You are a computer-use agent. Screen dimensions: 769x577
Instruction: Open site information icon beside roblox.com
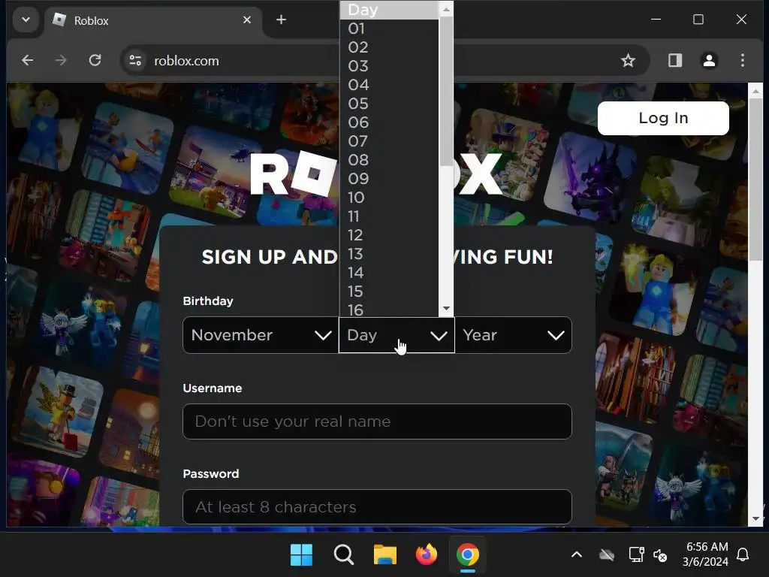135,60
